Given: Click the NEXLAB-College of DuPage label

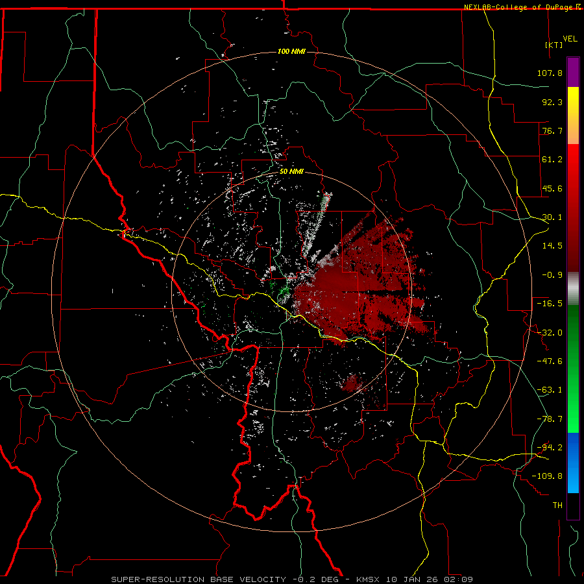Looking at the screenshot, I should (x=518, y=7).
